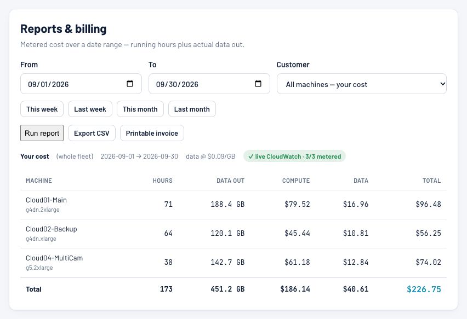Click the Reports & billing heading
Image resolution: width=467 pixels, height=319 pixels.
pyautogui.click(x=64, y=29)
